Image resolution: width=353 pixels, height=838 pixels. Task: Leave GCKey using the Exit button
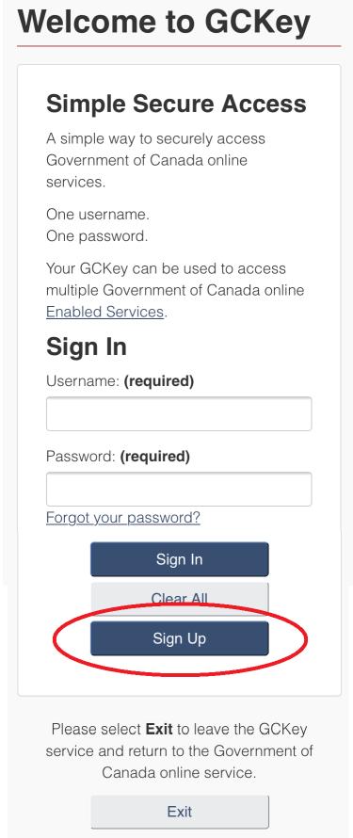click(180, 812)
